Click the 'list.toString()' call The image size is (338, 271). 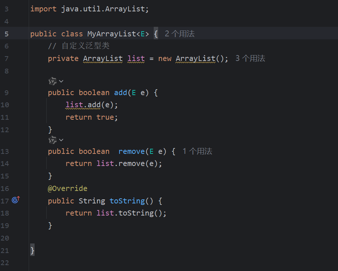pyautogui.click(x=129, y=213)
